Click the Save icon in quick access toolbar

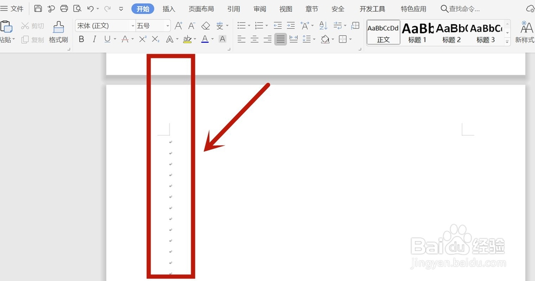(x=38, y=9)
